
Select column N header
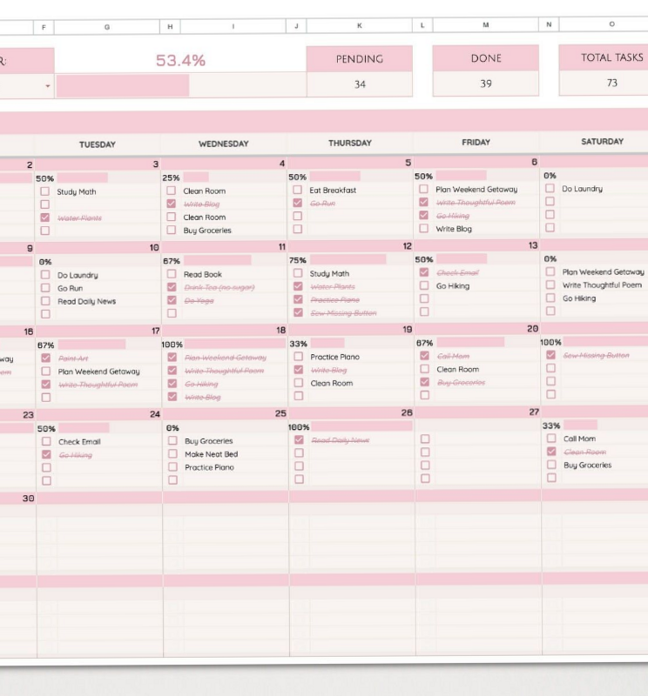[x=549, y=24]
